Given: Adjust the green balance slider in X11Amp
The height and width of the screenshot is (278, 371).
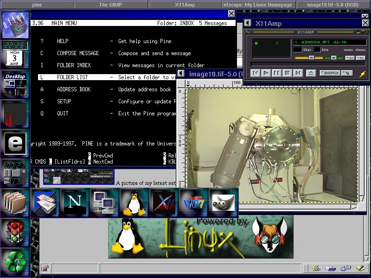Looking at the screenshot, I should click(x=333, y=57).
